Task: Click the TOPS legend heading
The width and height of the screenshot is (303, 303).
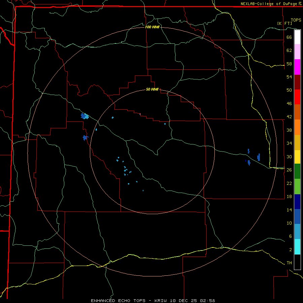Action: (x=296, y=20)
